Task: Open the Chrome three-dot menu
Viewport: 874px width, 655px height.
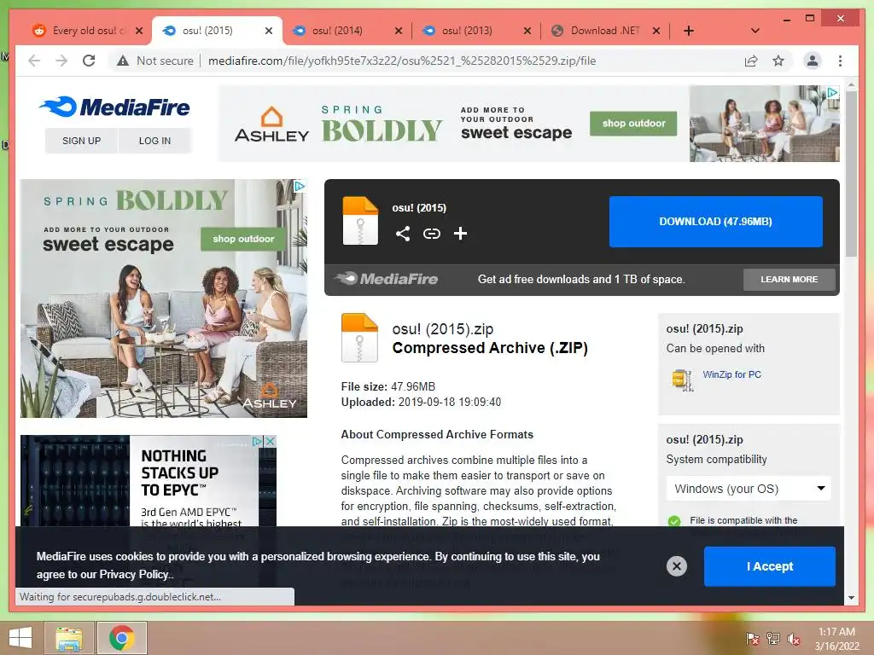Action: [840, 61]
